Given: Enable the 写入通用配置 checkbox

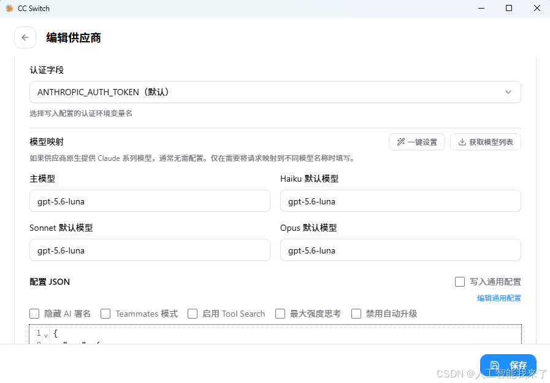Looking at the screenshot, I should [459, 282].
